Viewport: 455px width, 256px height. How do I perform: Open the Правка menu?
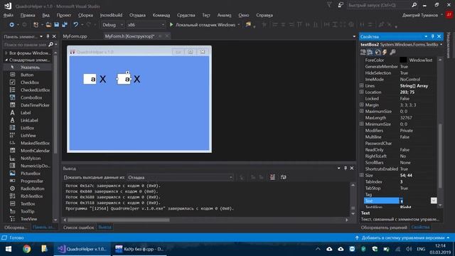pos(28,15)
